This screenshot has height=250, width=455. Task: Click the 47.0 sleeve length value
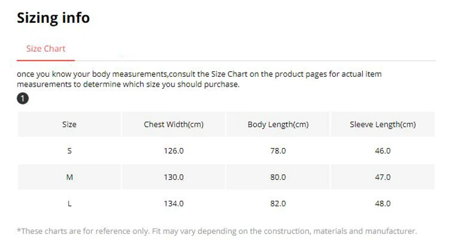coord(382,177)
